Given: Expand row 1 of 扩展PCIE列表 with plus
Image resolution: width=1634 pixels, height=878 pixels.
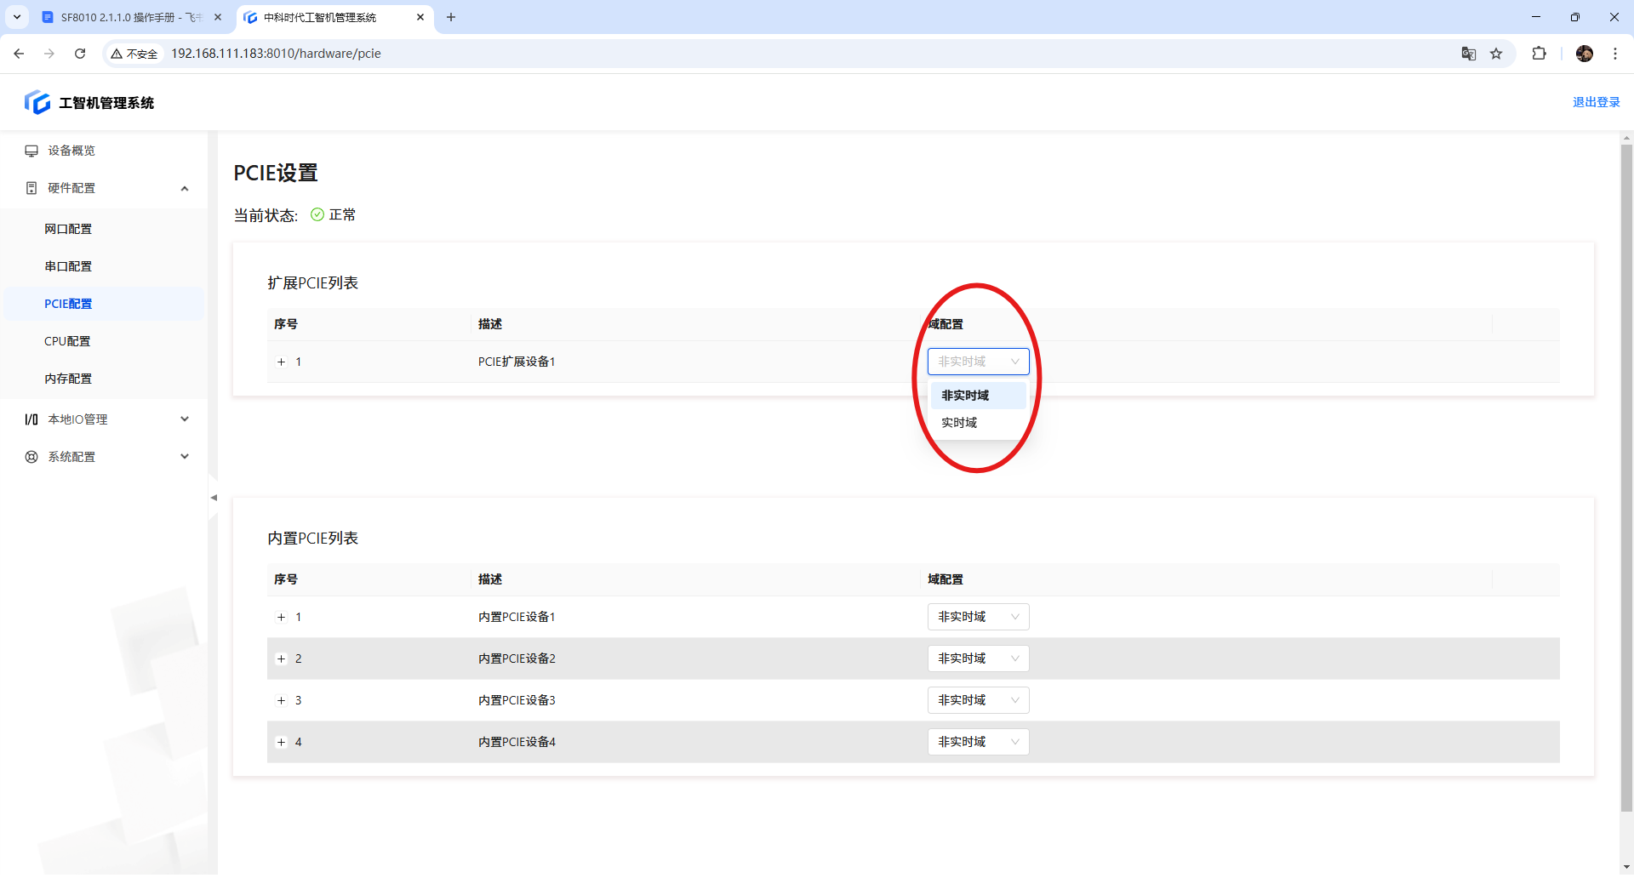Looking at the screenshot, I should click(282, 362).
